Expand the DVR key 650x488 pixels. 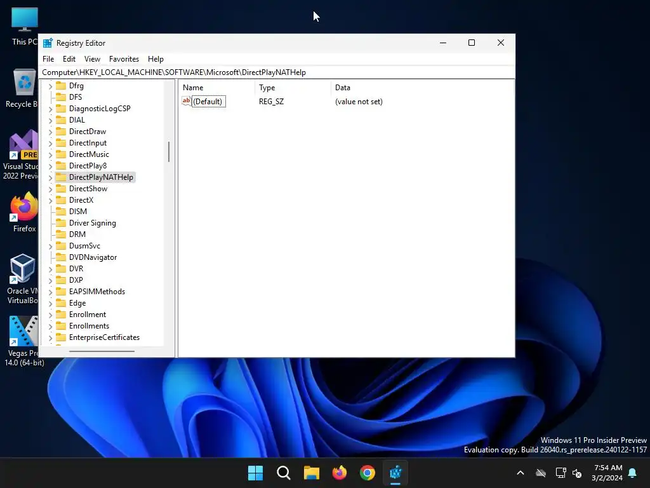coord(50,269)
